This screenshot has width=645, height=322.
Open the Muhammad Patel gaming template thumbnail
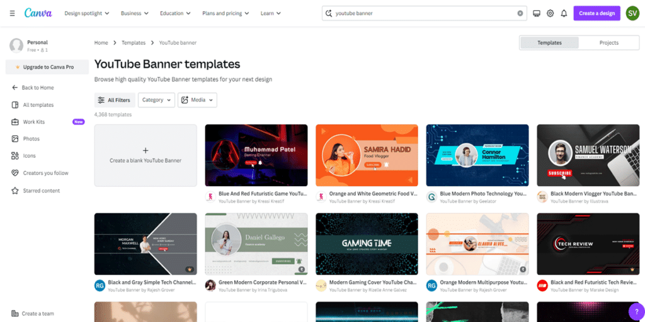tap(256, 155)
